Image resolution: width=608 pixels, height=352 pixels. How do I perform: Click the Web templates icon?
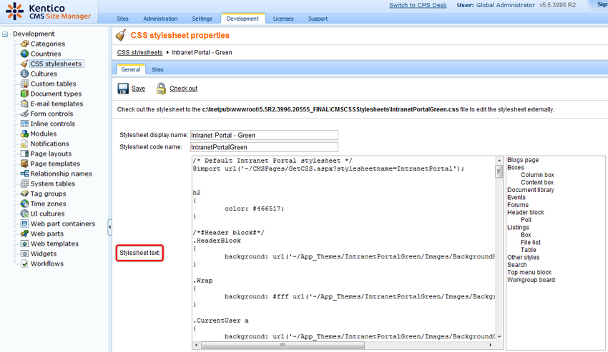(x=24, y=243)
